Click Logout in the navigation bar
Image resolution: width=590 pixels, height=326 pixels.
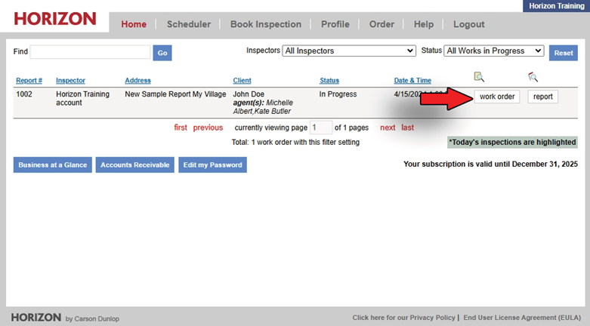(x=468, y=24)
